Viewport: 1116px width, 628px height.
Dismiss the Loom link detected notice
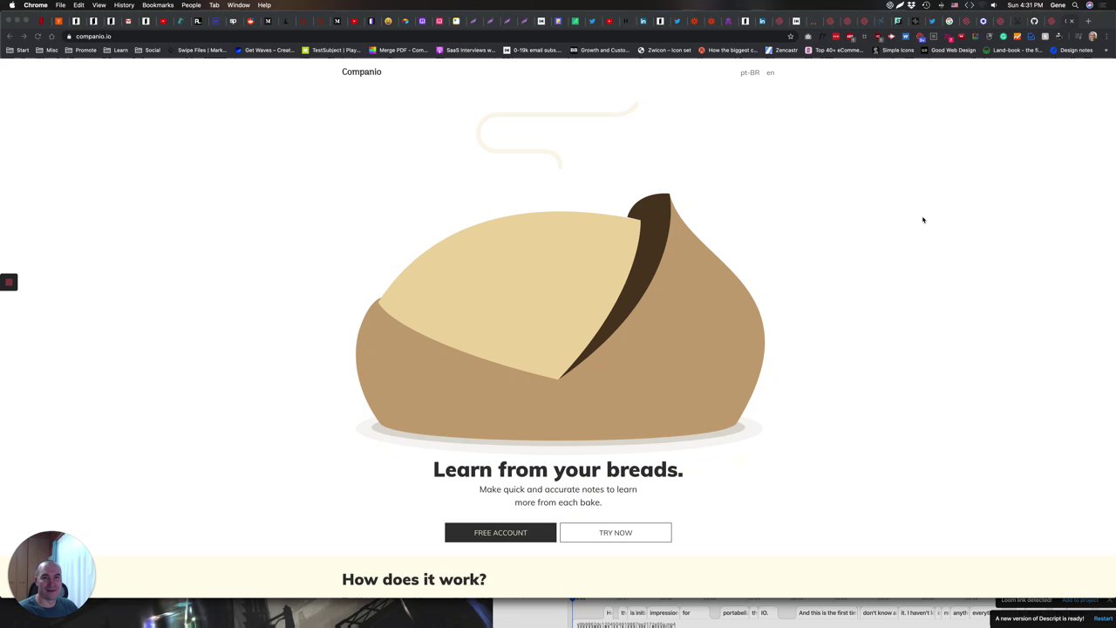1109,600
